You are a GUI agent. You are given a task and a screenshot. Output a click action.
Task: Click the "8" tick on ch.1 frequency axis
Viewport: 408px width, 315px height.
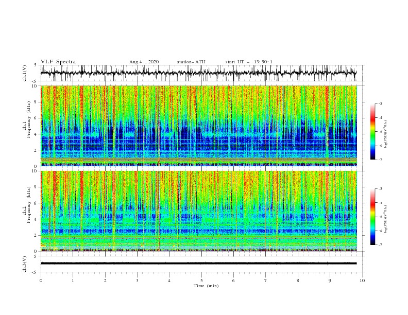tap(36, 102)
